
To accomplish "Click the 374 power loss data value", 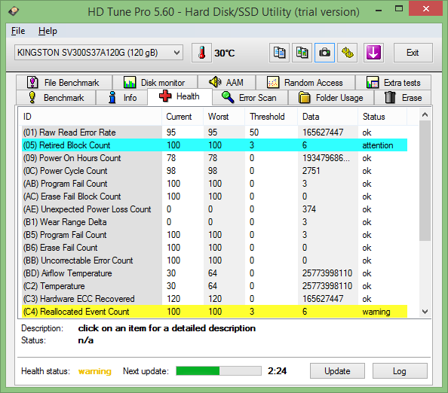I will [309, 209].
